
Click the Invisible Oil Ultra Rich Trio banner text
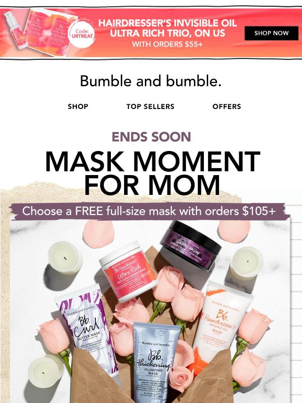168,28
